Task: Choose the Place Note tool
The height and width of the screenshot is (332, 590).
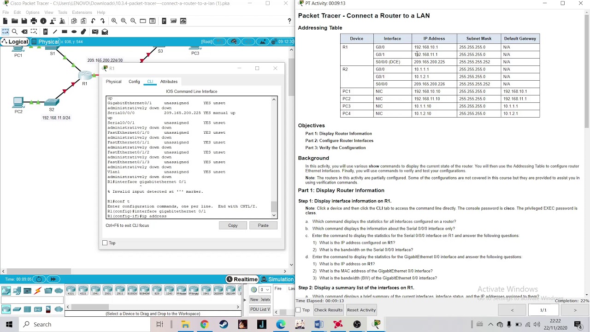Action: 45,31
